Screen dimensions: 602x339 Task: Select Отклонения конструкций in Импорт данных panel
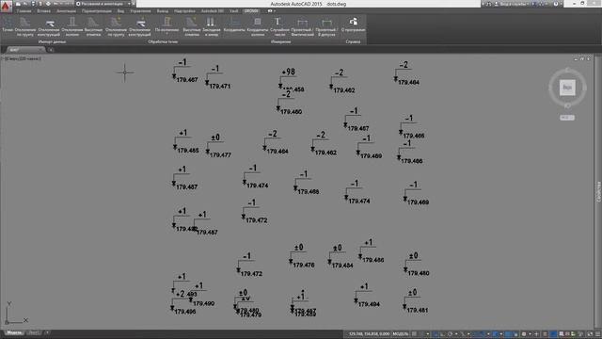tap(49, 26)
